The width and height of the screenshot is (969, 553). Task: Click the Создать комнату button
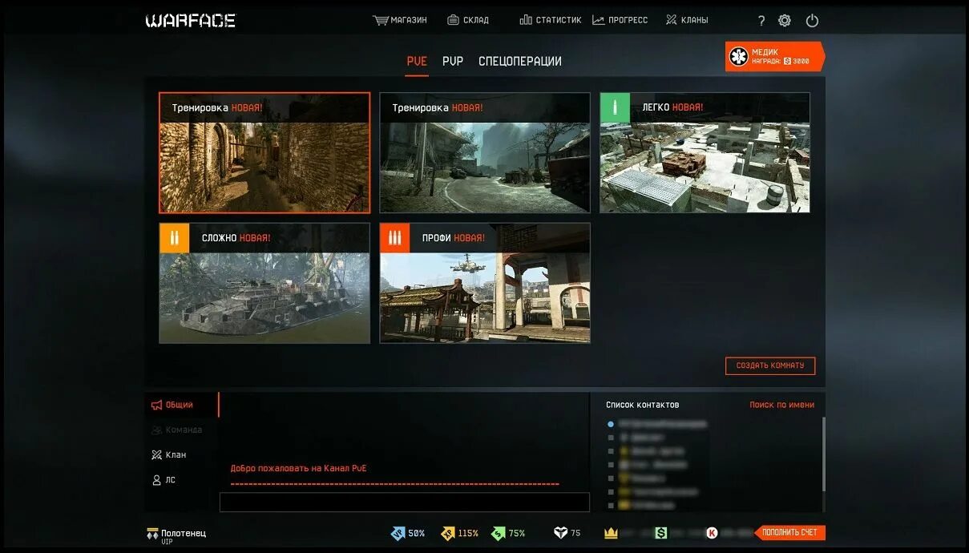pyautogui.click(x=770, y=365)
